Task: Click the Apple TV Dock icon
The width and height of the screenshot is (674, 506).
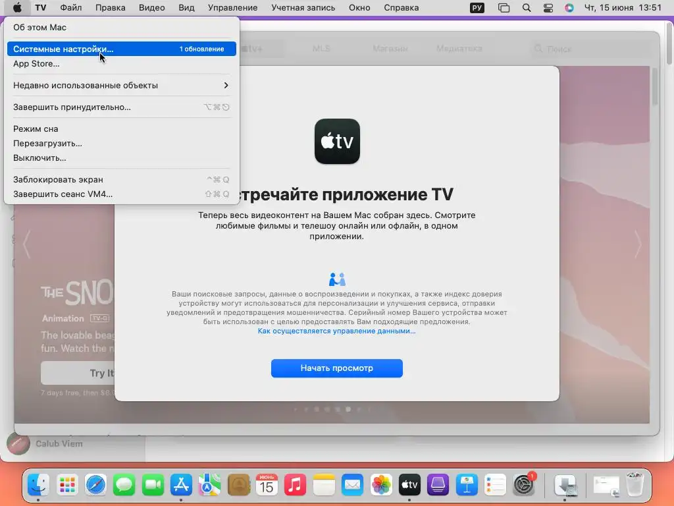Action: (409, 485)
